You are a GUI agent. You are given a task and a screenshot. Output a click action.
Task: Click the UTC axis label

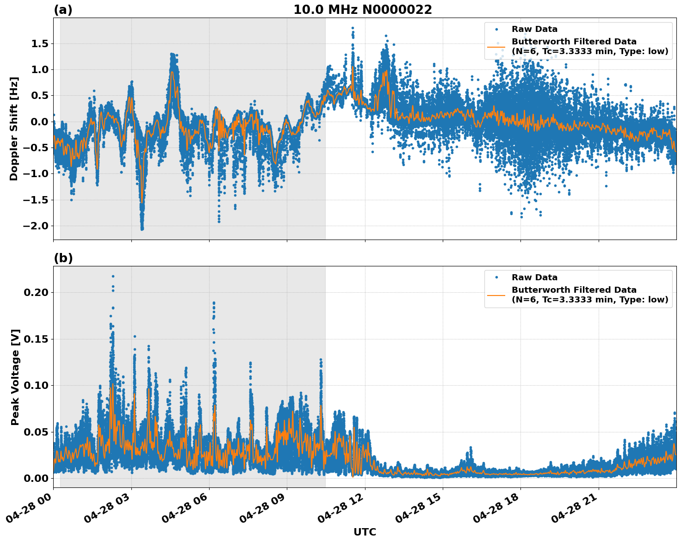[365, 532]
